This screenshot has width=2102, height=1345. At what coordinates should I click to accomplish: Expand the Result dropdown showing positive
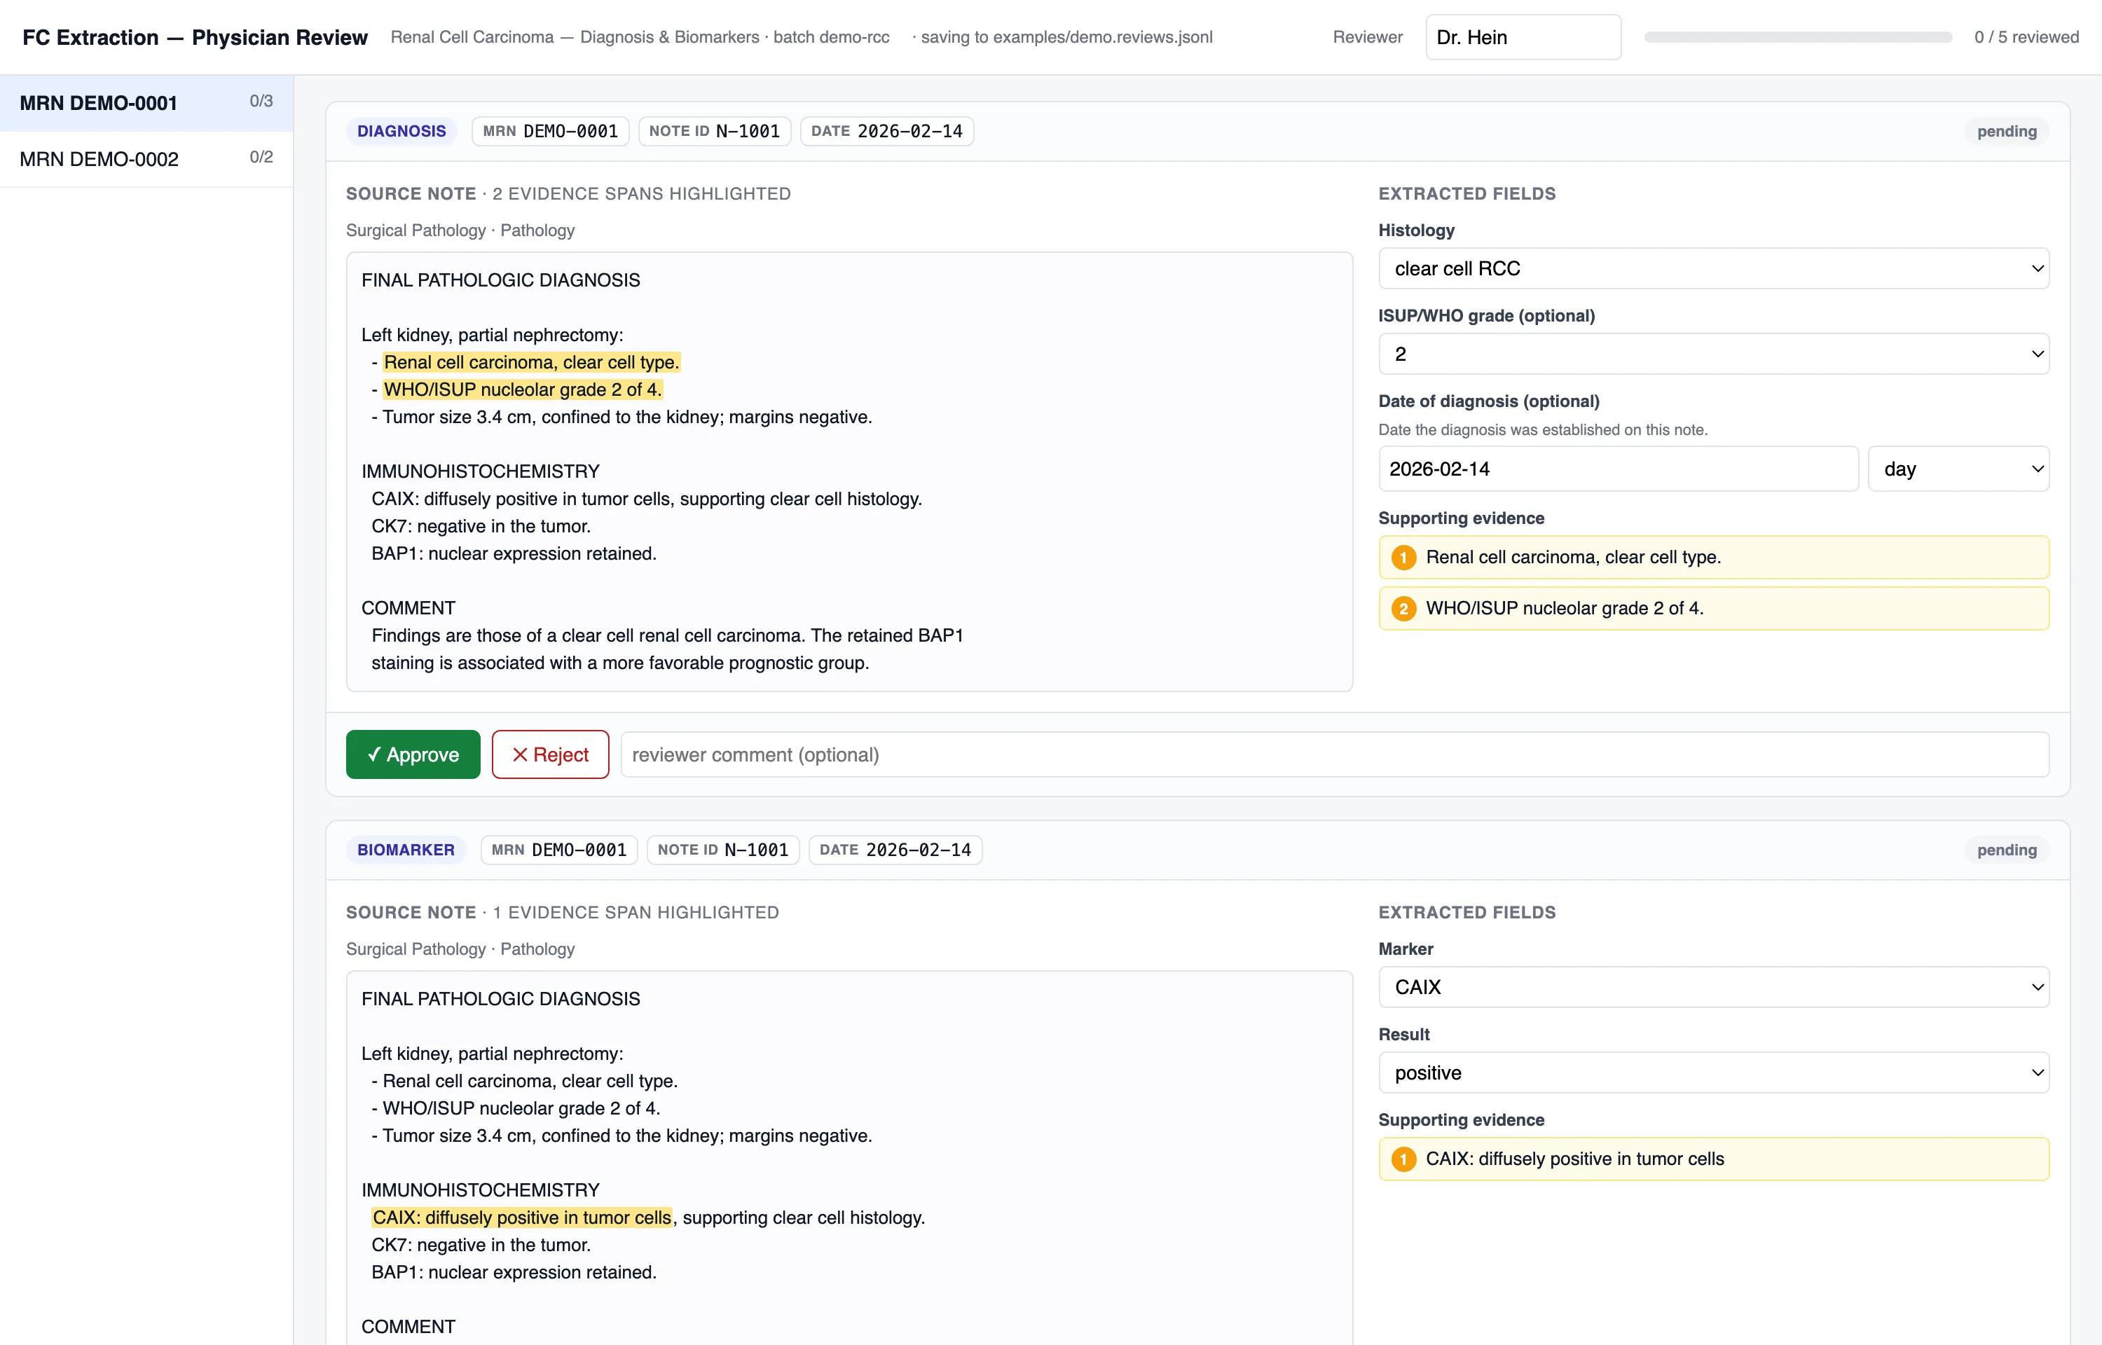[x=1713, y=1072]
